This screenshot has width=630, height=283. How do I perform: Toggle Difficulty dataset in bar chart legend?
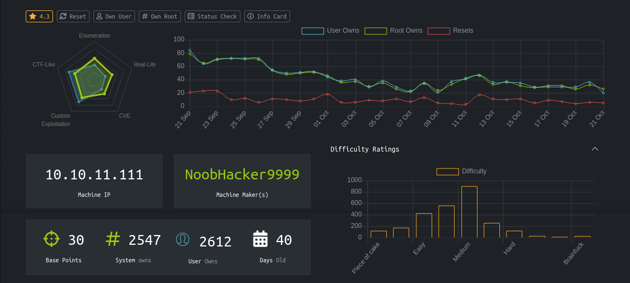tap(462, 171)
